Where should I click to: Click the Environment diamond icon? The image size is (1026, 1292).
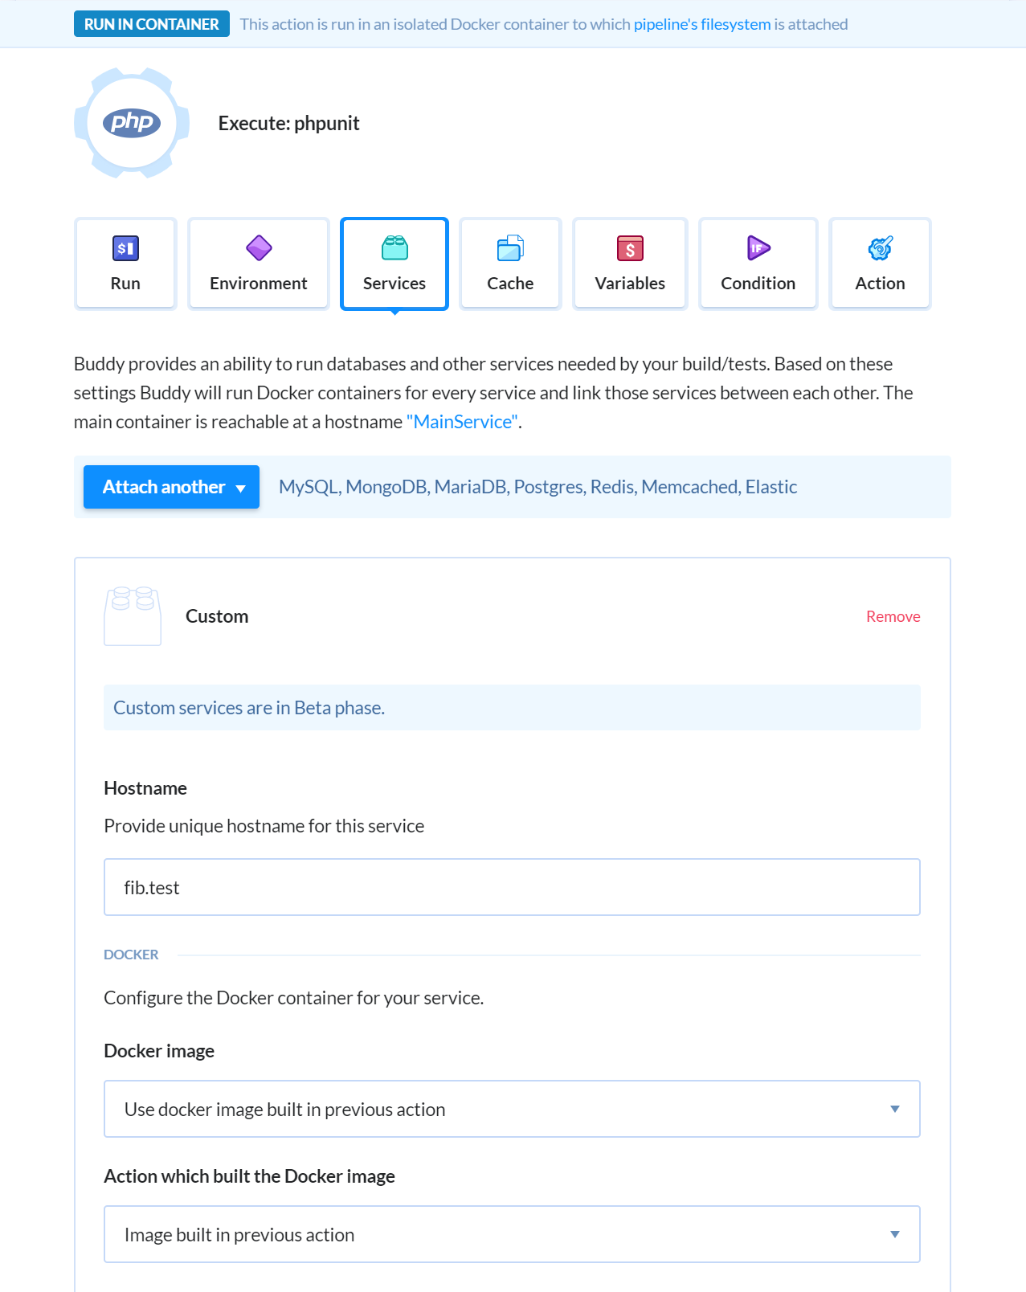coord(259,248)
